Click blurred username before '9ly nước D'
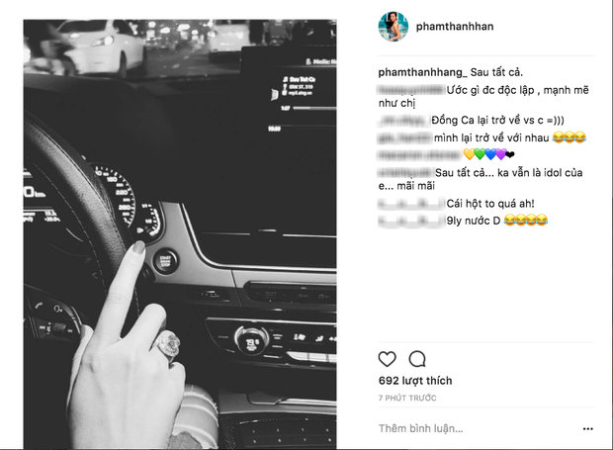 pyautogui.click(x=411, y=221)
